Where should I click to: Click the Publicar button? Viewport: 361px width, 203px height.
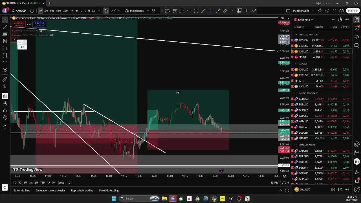353,11
